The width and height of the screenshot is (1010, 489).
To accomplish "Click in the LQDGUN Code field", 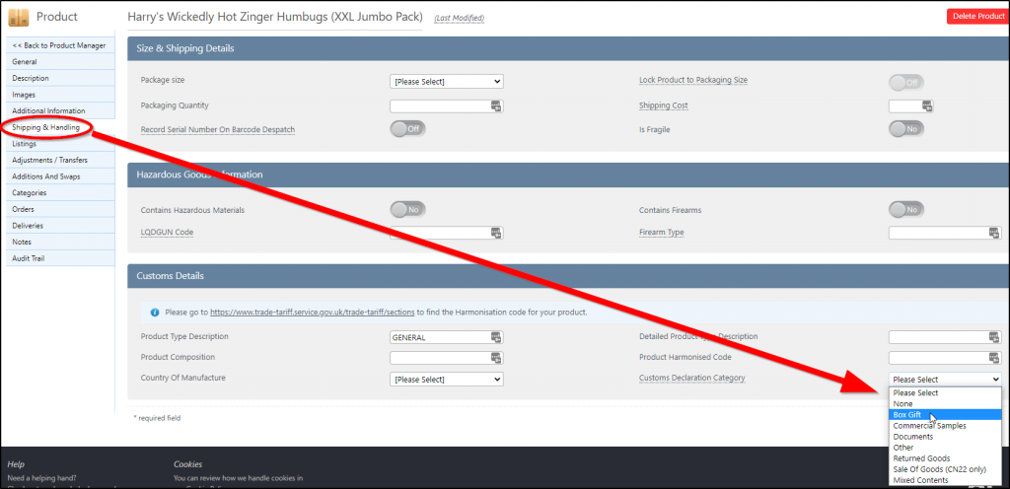I will click(x=447, y=233).
